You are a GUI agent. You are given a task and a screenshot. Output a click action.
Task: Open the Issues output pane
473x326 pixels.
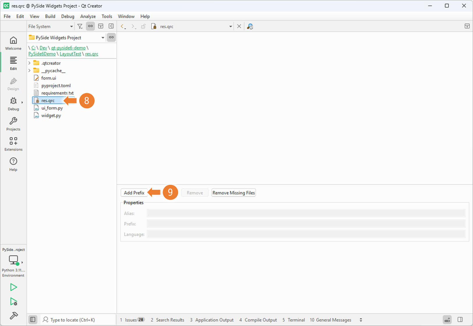pyautogui.click(x=132, y=320)
